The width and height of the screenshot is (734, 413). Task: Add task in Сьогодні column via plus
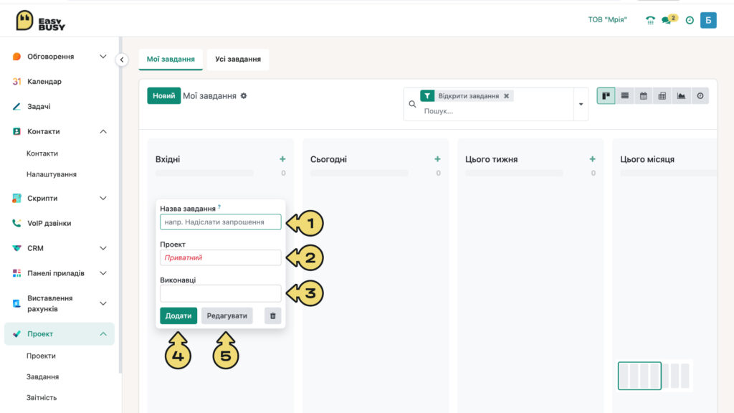437,159
